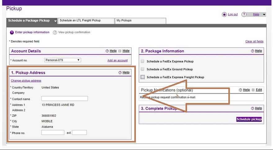Click the help icon in Complete Pickup
The width and height of the screenshot is (273, 150).
coord(253,108)
